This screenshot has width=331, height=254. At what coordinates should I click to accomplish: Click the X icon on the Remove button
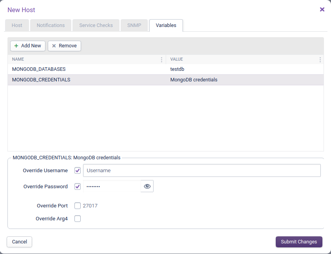pyautogui.click(x=54, y=46)
